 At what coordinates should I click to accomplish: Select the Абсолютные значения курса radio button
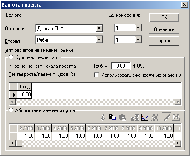point(11,110)
